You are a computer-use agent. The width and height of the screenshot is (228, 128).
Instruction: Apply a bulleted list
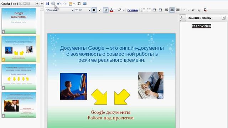coord(149,10)
